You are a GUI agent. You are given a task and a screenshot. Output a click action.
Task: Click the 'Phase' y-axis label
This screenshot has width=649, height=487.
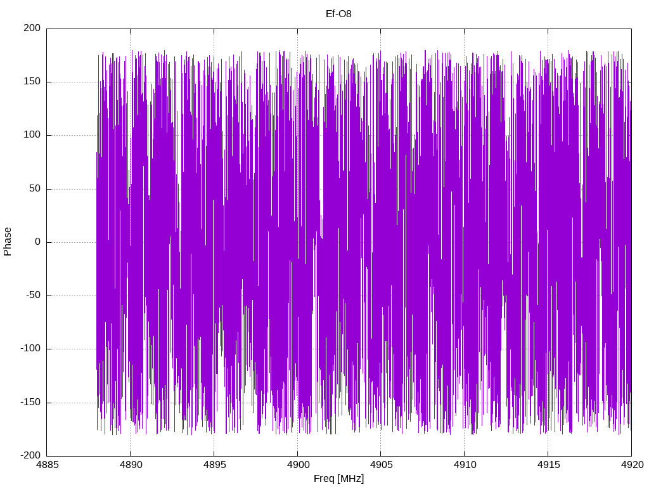point(8,242)
